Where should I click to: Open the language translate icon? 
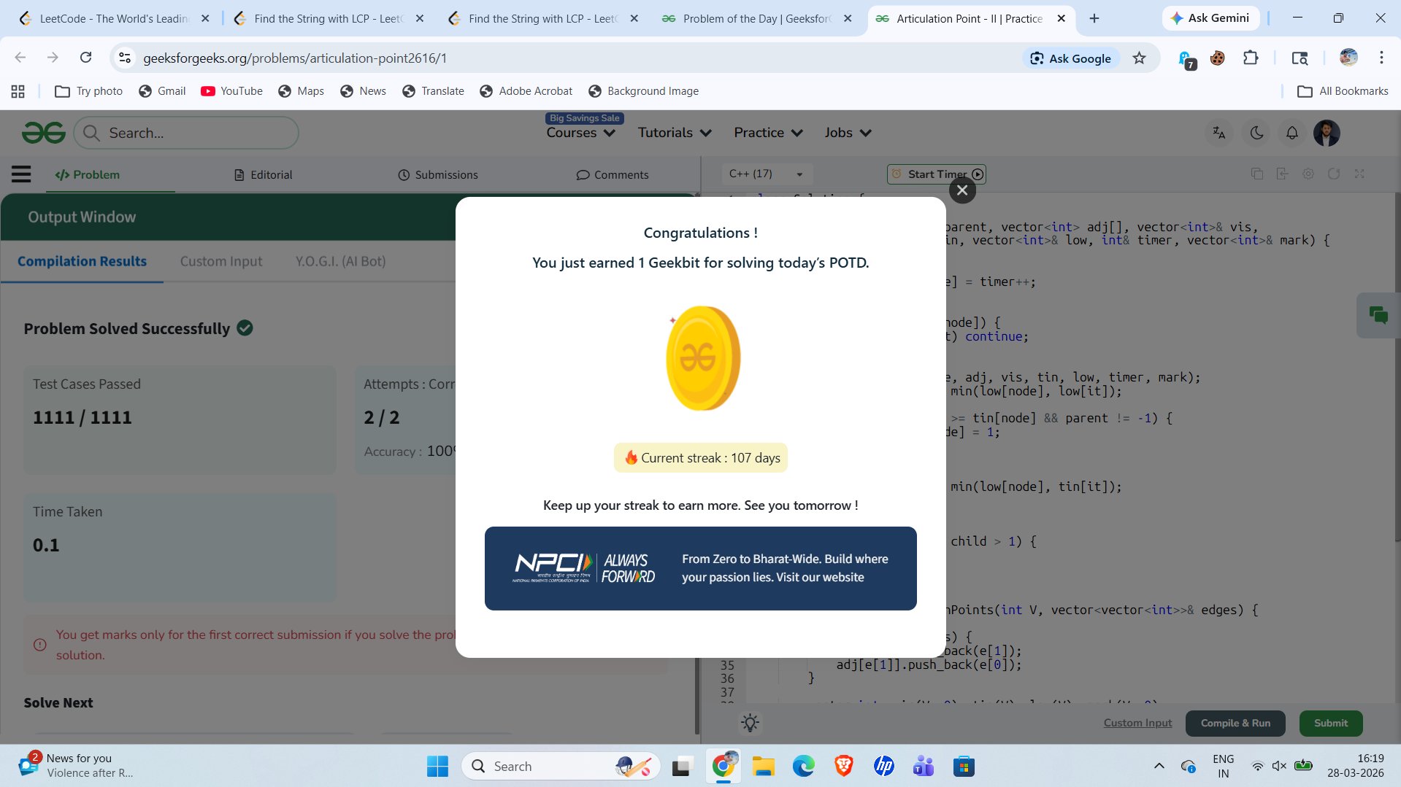click(1218, 133)
